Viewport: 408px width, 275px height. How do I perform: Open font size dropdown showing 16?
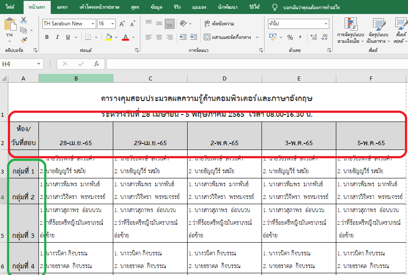(x=112, y=24)
